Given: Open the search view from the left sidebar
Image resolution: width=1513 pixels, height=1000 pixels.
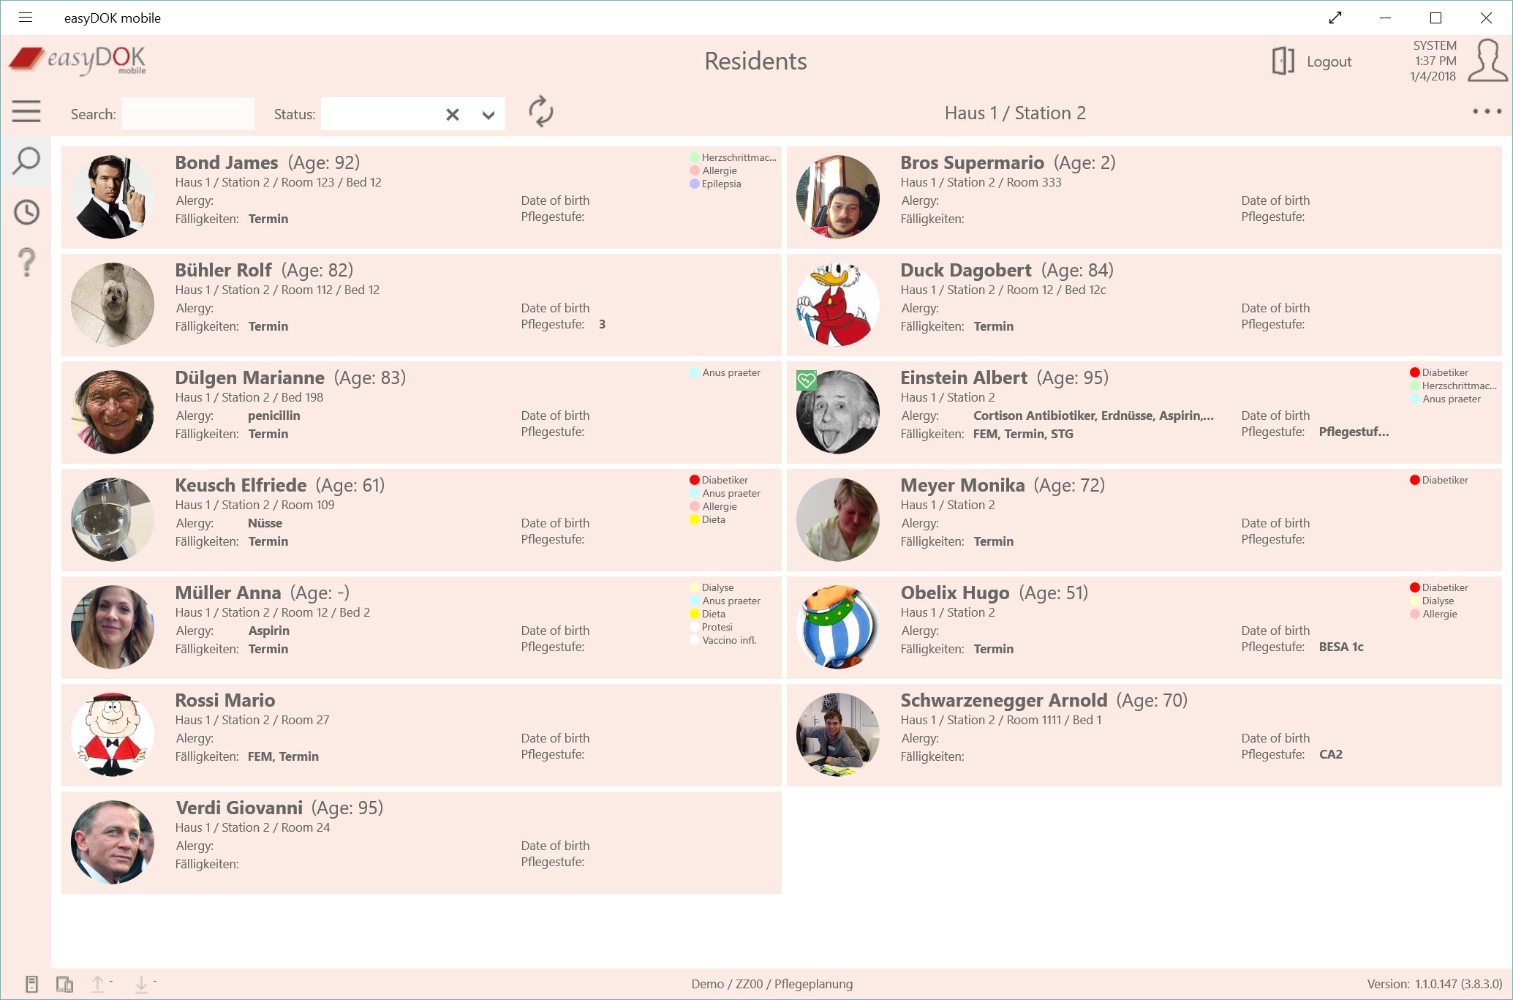Looking at the screenshot, I should pyautogui.click(x=26, y=162).
